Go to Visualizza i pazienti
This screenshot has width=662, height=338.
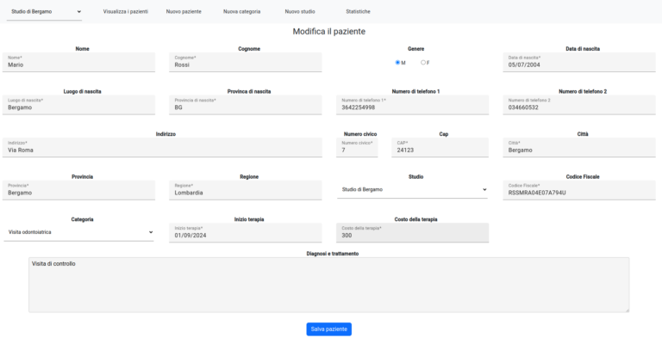[125, 12]
